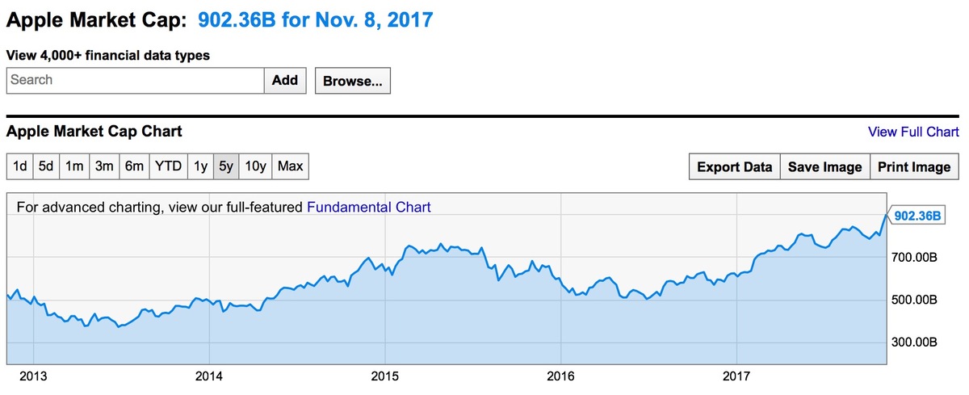Screen dimensions: 969x395
Task: Open the Fundamental Chart link
Action: pos(369,207)
